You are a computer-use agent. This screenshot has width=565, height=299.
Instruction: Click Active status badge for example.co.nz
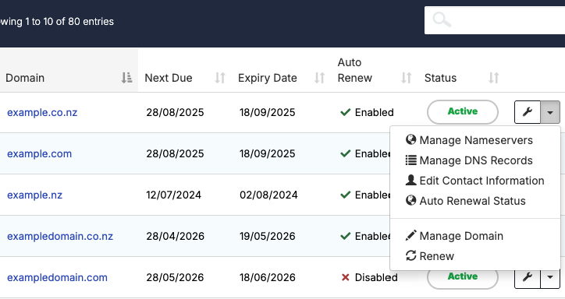(x=463, y=112)
